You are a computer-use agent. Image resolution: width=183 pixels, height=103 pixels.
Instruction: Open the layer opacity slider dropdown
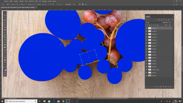point(172,22)
